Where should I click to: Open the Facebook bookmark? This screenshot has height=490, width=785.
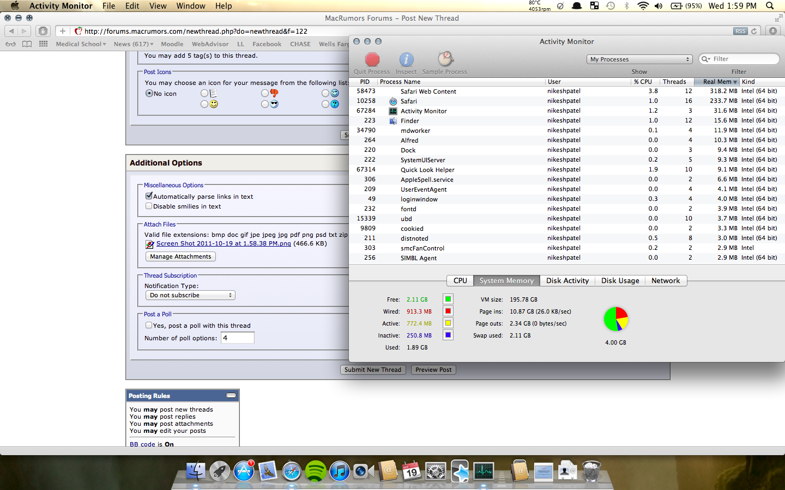coord(267,44)
